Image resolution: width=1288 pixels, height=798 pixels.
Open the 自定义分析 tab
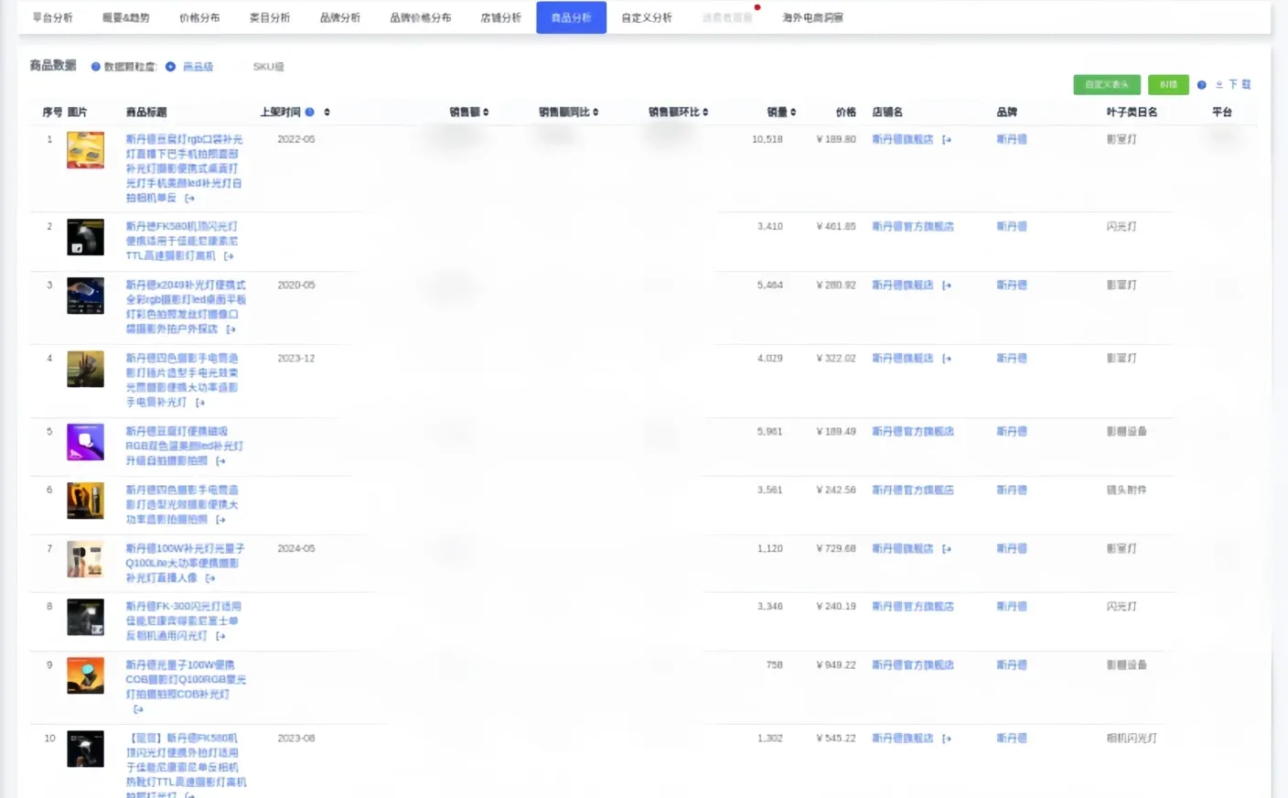(x=647, y=17)
